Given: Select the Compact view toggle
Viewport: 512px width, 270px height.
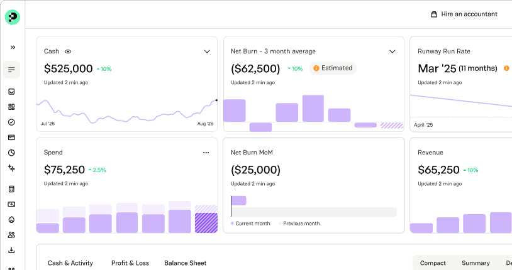Looking at the screenshot, I should pos(433,263).
